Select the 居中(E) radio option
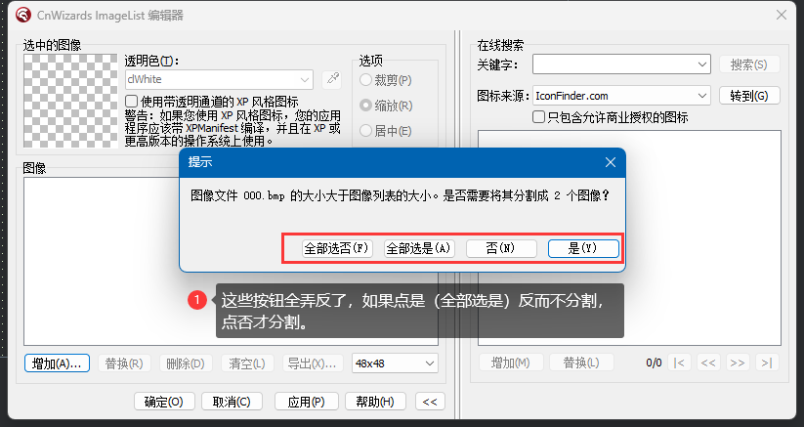The image size is (804, 427). pos(367,131)
